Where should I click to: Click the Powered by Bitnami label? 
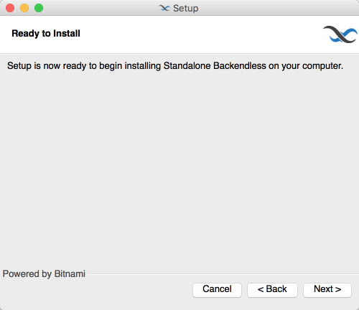[44, 274]
